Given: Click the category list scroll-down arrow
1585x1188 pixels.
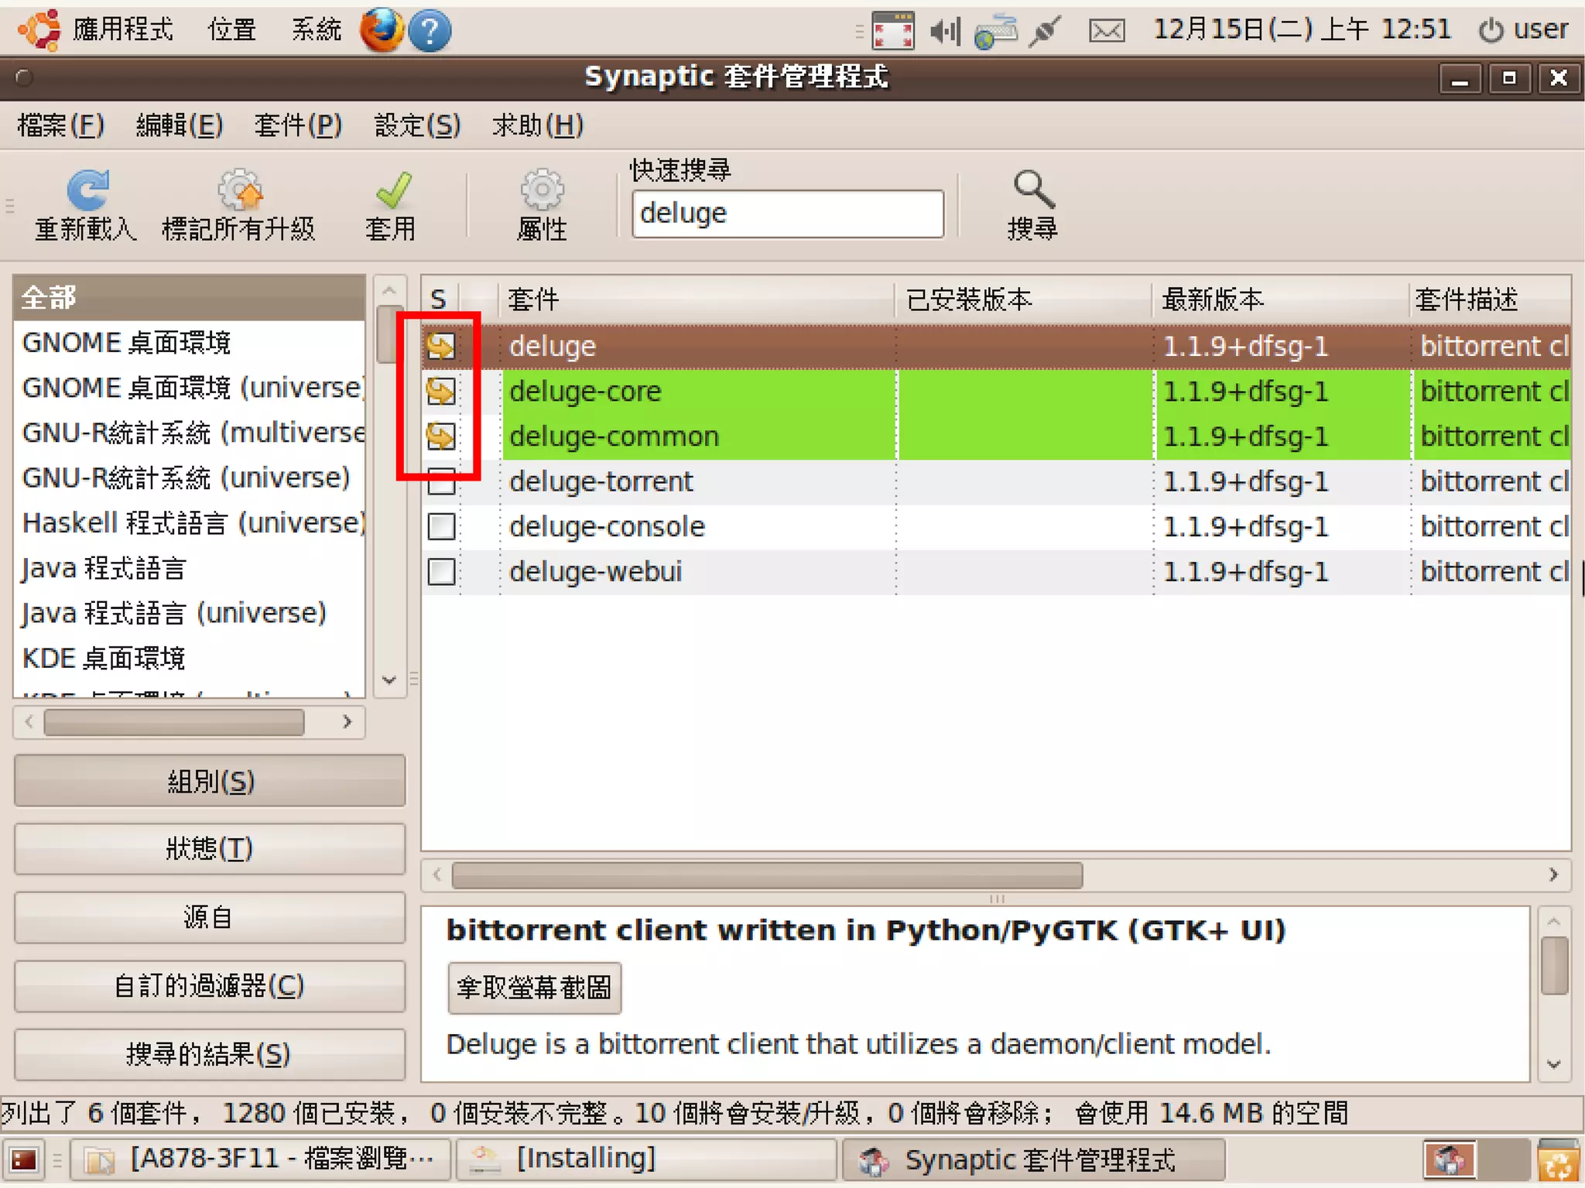Looking at the screenshot, I should coord(389,680).
